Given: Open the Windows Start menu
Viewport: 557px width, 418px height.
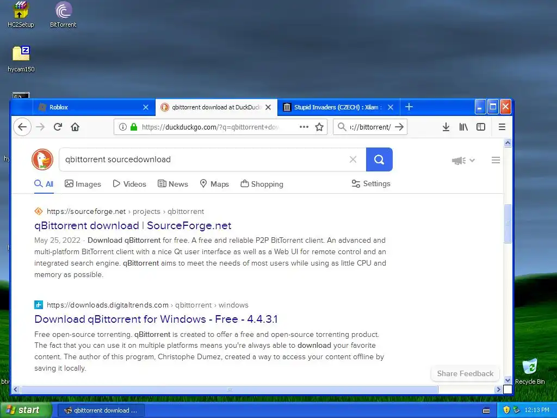Looking at the screenshot, I should pyautogui.click(x=26, y=410).
